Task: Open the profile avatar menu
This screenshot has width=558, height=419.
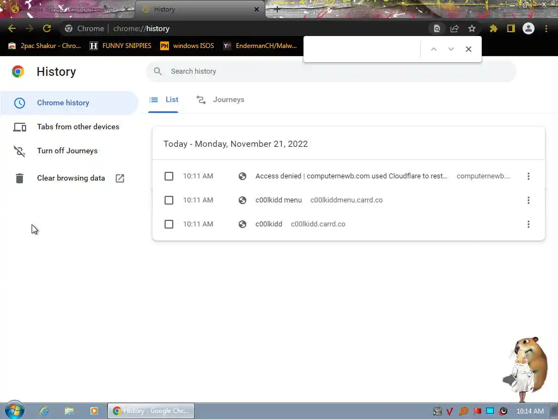Action: 529,28
